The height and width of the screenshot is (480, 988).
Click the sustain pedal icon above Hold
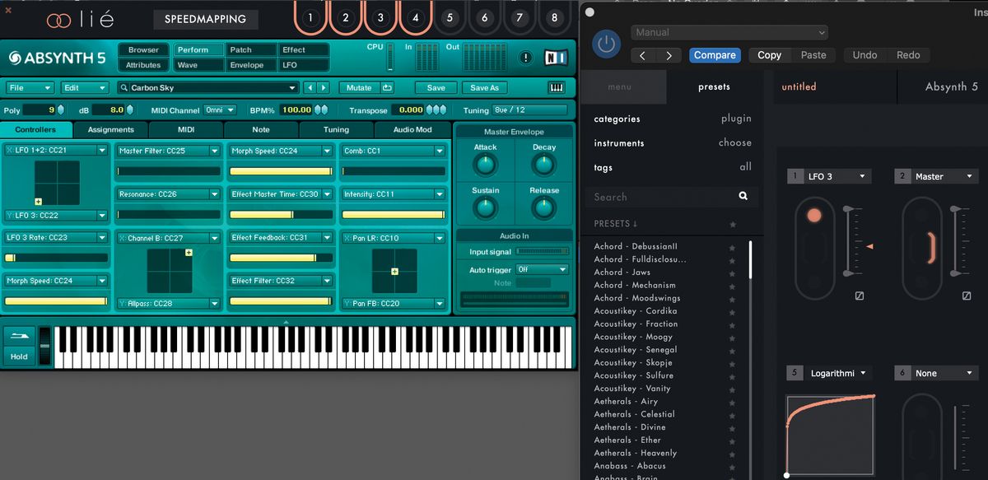(19, 337)
